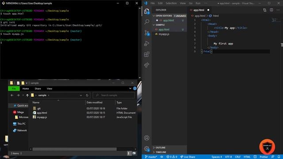The height and width of the screenshot is (159, 283).
Task: Open the Run and Debug view in VS Code
Action: click(x=147, y=43)
